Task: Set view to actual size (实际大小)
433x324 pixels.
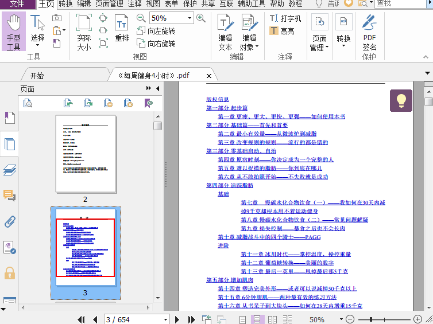Action: pos(84,32)
